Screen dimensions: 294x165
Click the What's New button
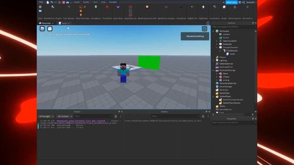[232, 2]
